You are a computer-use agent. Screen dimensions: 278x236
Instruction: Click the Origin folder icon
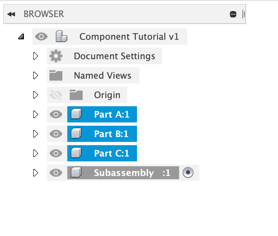click(76, 95)
